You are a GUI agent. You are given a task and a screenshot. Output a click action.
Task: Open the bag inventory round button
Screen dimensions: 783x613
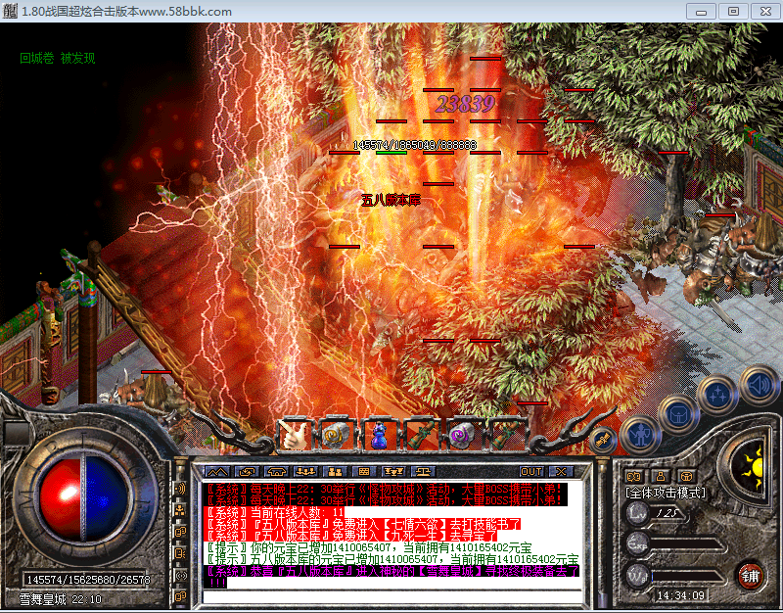click(x=678, y=414)
